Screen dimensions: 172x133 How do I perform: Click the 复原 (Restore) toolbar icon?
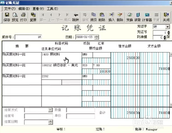(x=33, y=17)
